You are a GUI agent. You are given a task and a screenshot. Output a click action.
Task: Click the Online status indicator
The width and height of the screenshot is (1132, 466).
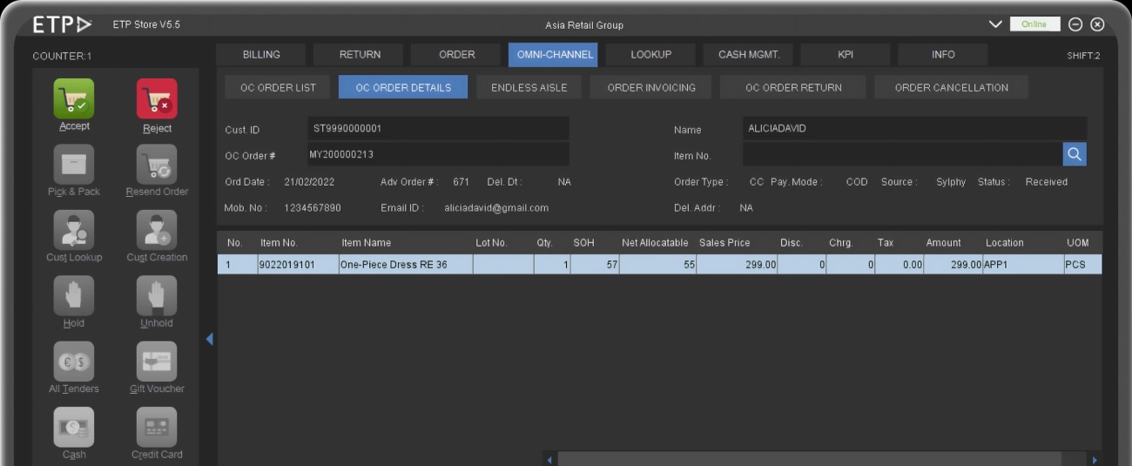click(1034, 24)
